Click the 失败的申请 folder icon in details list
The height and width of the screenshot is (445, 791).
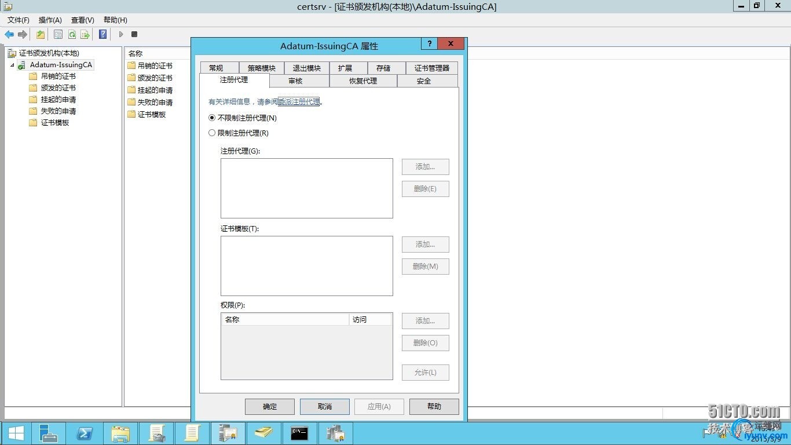coord(131,102)
